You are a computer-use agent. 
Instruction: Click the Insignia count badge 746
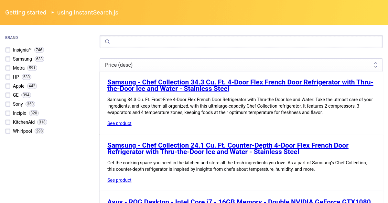(39, 50)
